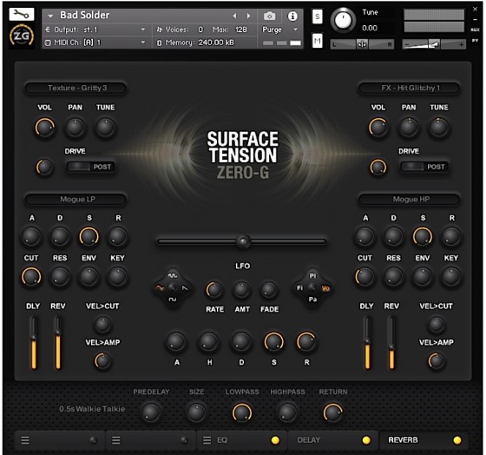
Task: Click the pan center icon under Tune
Action: [x=362, y=44]
